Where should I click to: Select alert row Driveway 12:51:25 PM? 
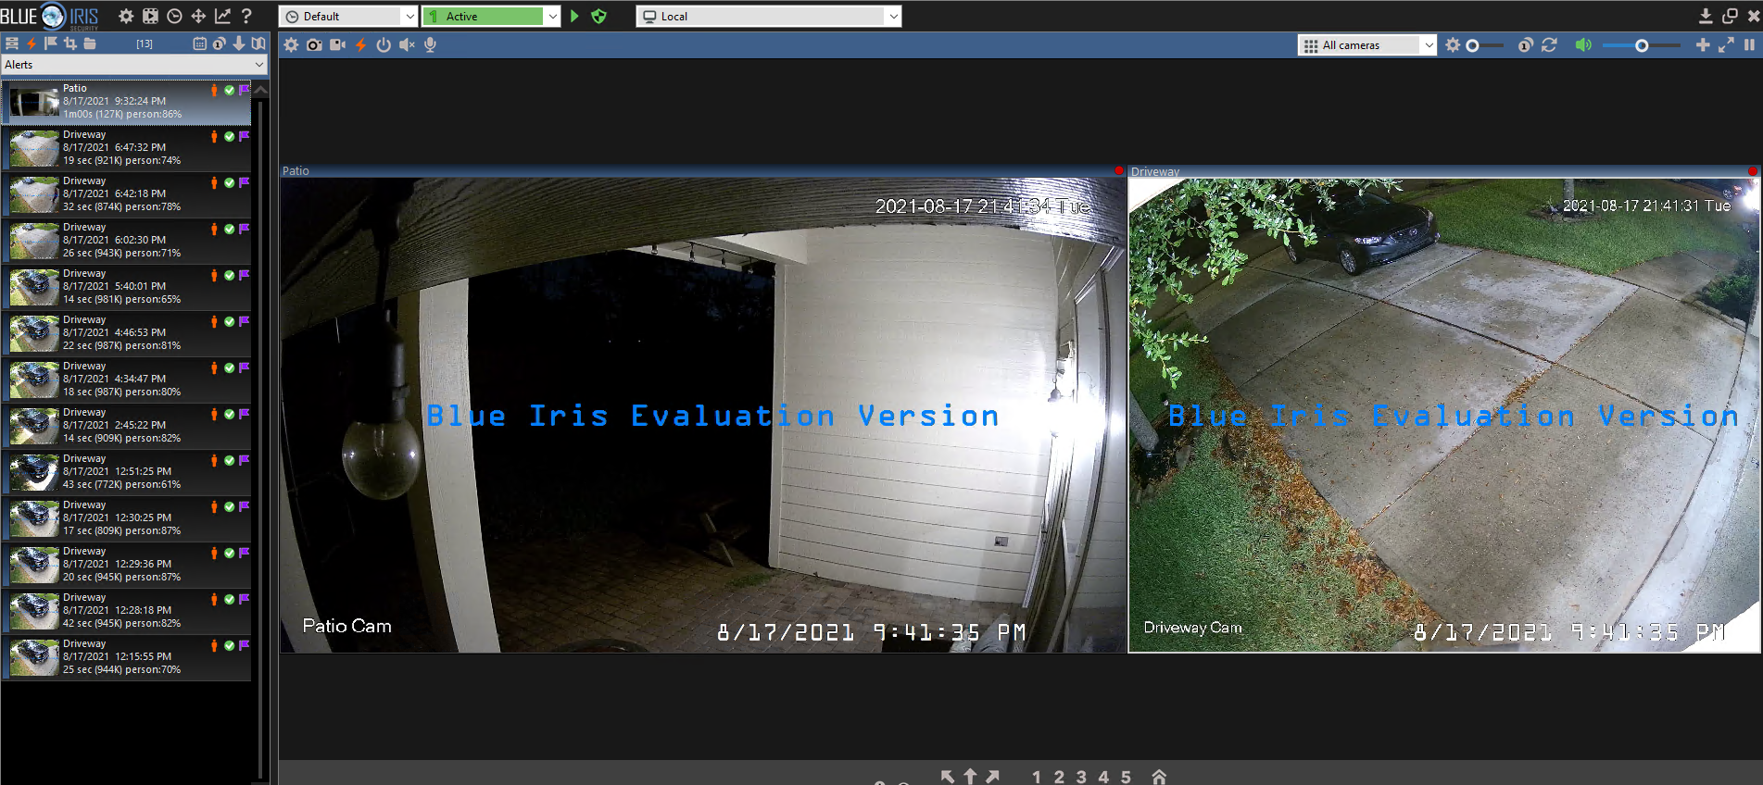(x=127, y=472)
